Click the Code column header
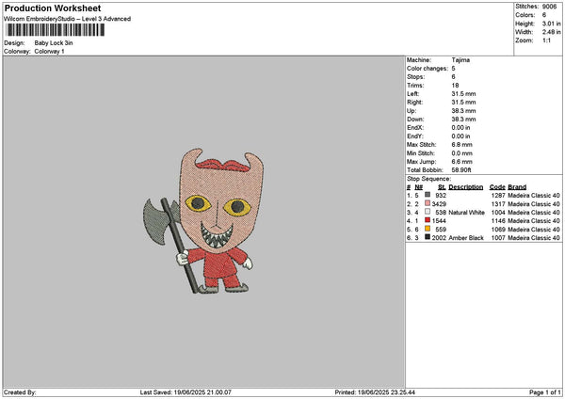 [497, 187]
